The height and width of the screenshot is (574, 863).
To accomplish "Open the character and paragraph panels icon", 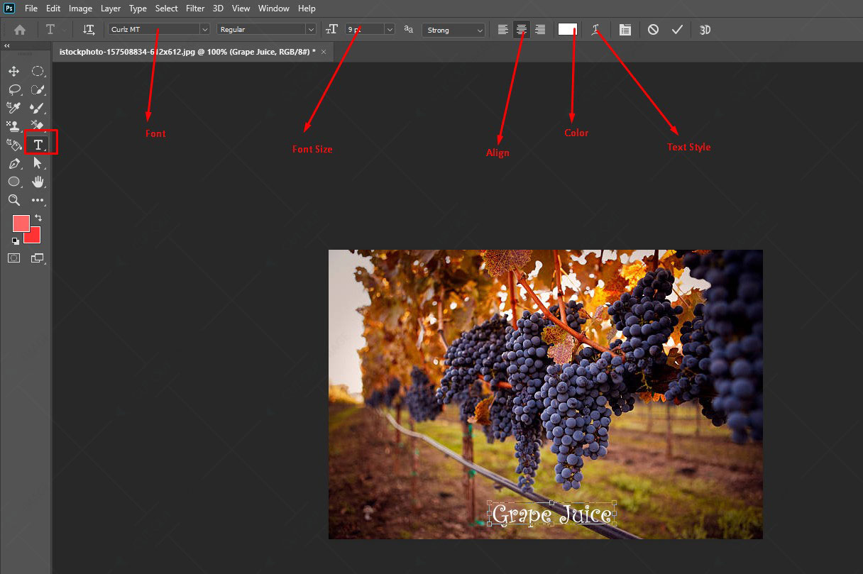I will pos(625,30).
